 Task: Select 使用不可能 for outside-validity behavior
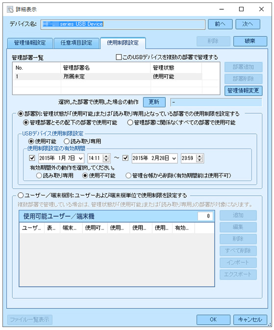85,176
